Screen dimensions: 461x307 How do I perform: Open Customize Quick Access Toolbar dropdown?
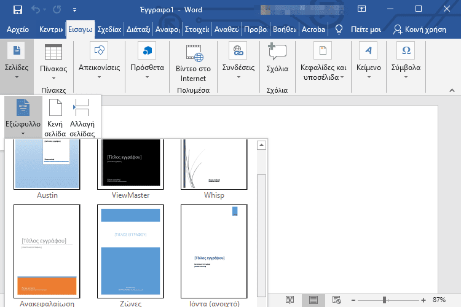point(74,10)
